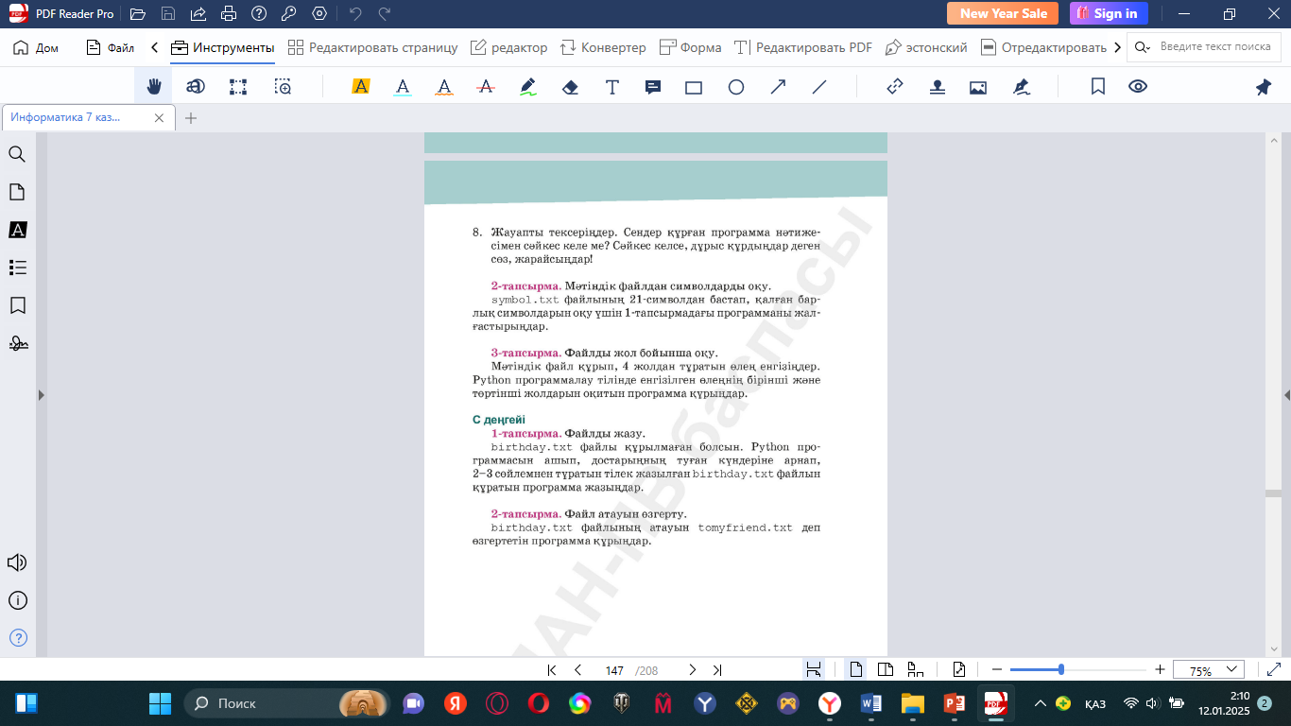Open the search panel in left sidebar
This screenshot has width=1291, height=726.
click(17, 154)
